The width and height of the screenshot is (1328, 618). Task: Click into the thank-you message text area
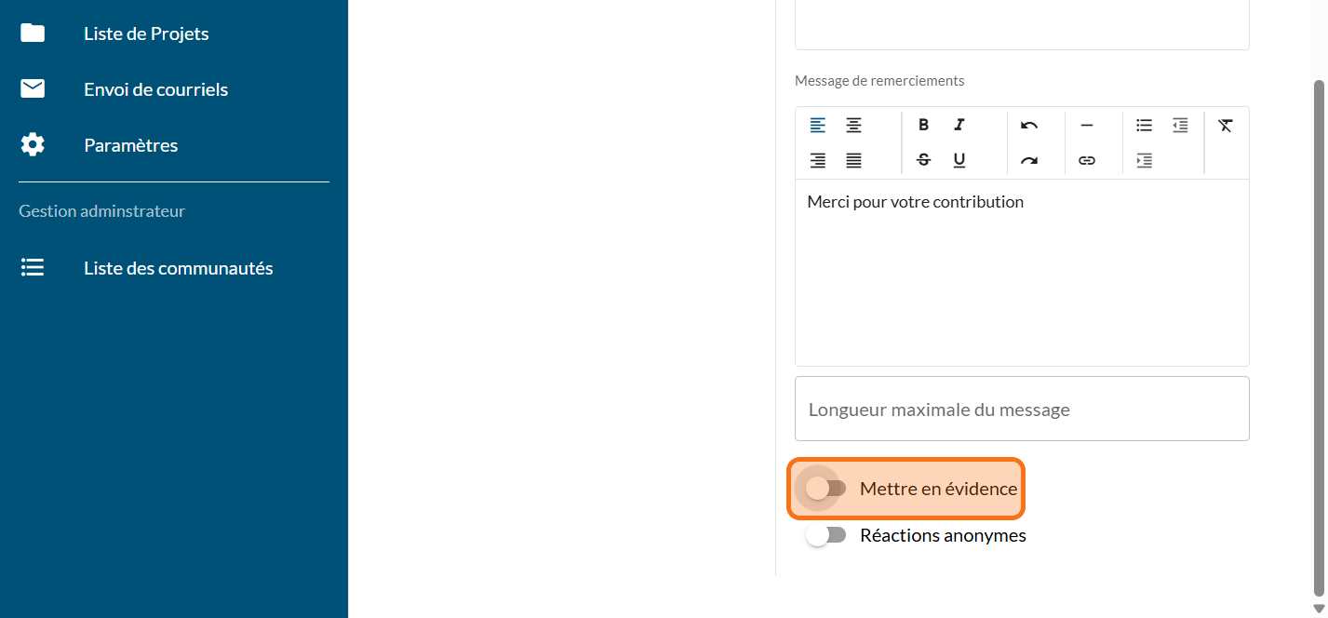pyautogui.click(x=1021, y=279)
